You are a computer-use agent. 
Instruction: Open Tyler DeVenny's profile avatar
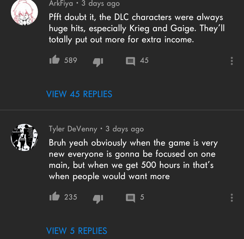(24, 137)
